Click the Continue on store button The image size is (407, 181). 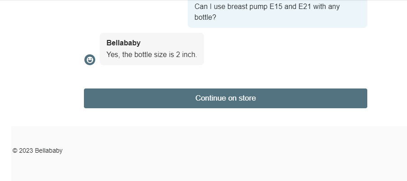pyautogui.click(x=225, y=98)
